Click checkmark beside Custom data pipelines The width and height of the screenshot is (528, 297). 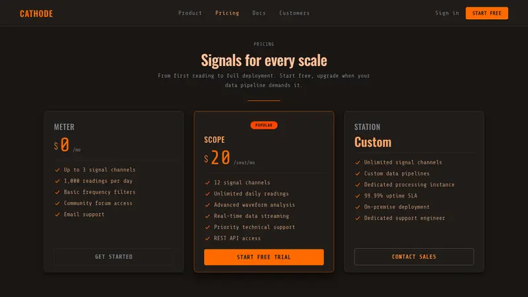[358, 174]
